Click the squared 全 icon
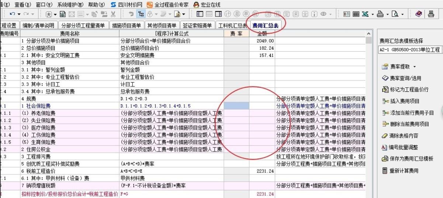 pos(304,14)
